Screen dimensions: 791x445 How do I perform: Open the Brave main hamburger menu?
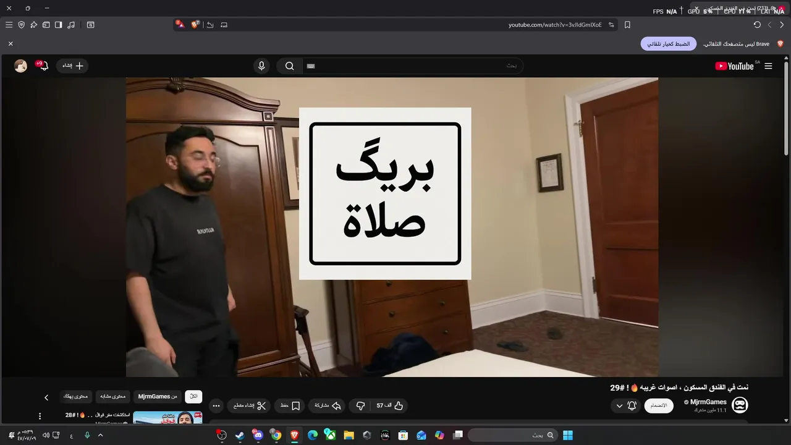[x=9, y=25]
